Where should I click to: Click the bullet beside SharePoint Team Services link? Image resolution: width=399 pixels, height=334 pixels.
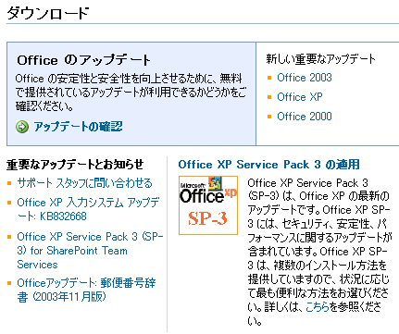pyautogui.click(x=9, y=237)
